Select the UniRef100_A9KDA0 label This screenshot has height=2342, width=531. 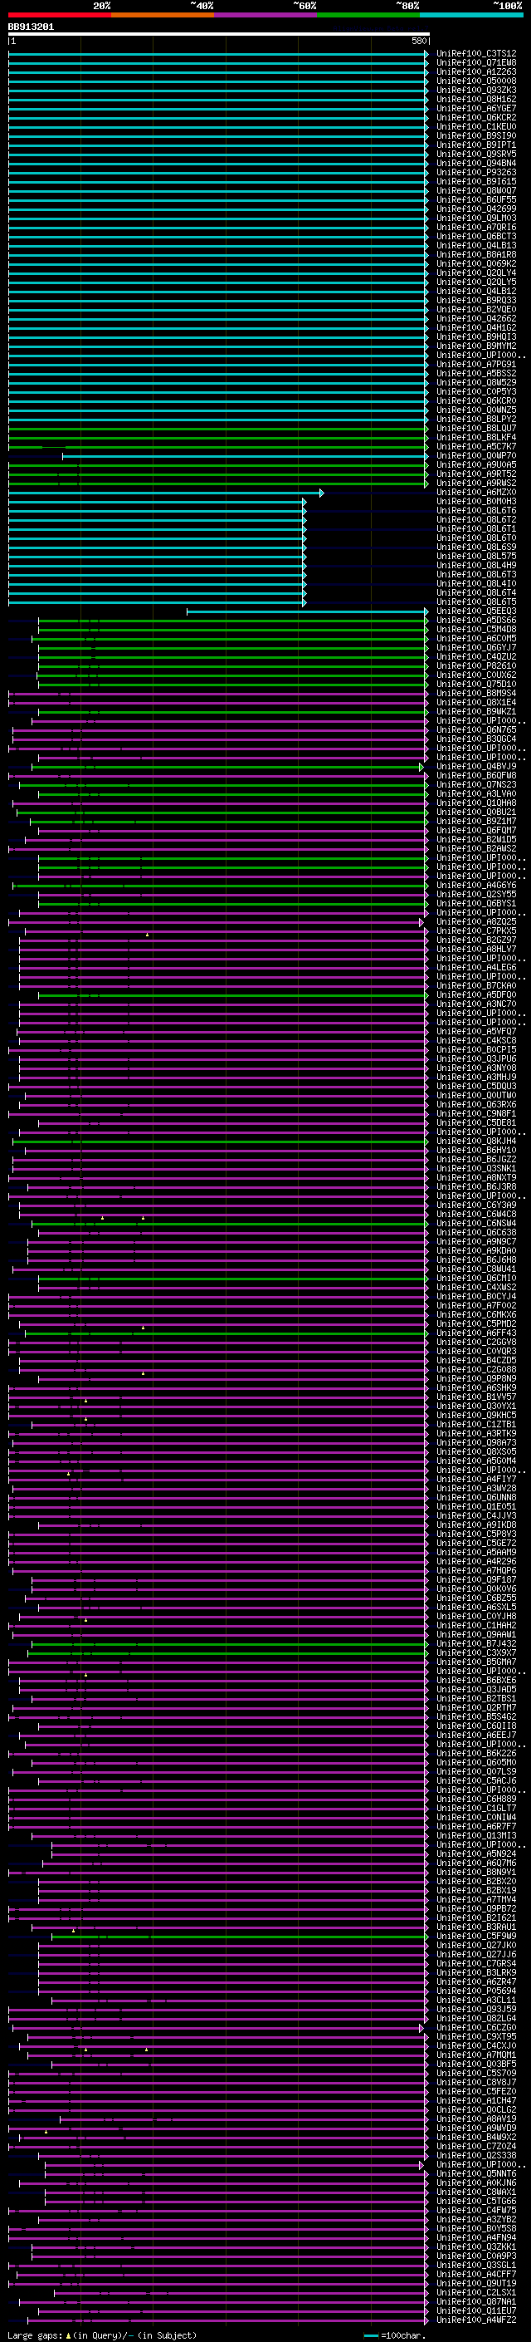[x=476, y=1250]
